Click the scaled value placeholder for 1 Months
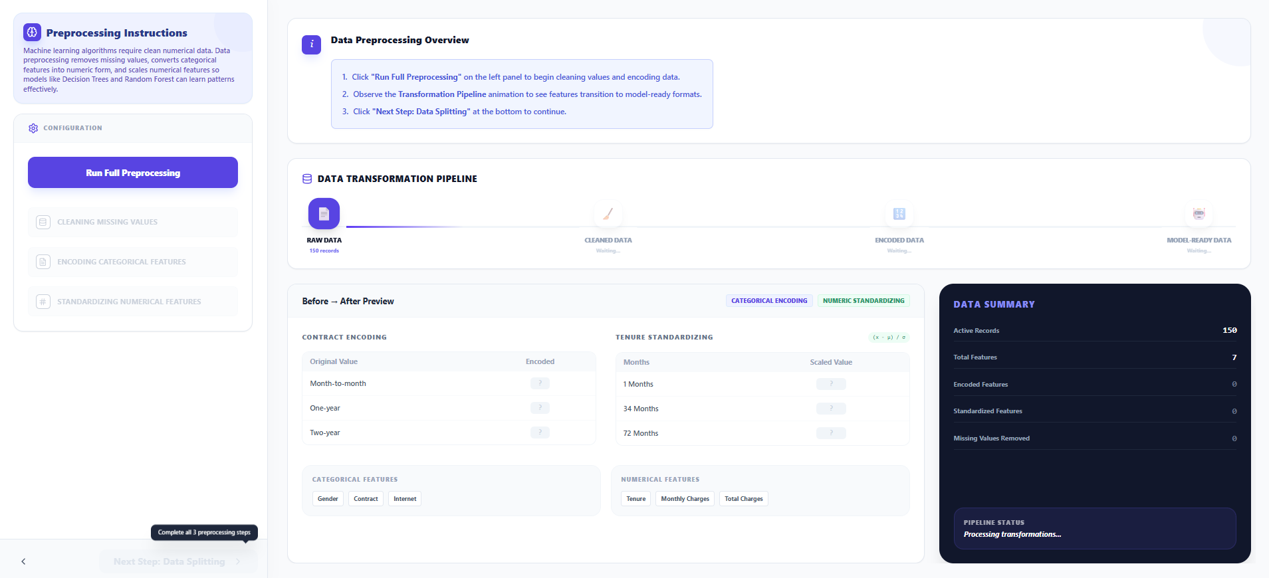This screenshot has height=578, width=1269. [831, 384]
